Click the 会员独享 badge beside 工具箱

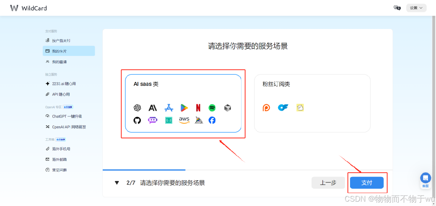[60, 140]
